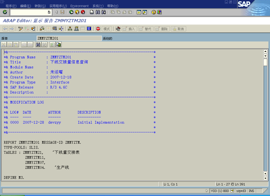Open the 程序(P) menu
Image resolution: width=270 pixels, height=196 pixels.
click(x=11, y=6)
